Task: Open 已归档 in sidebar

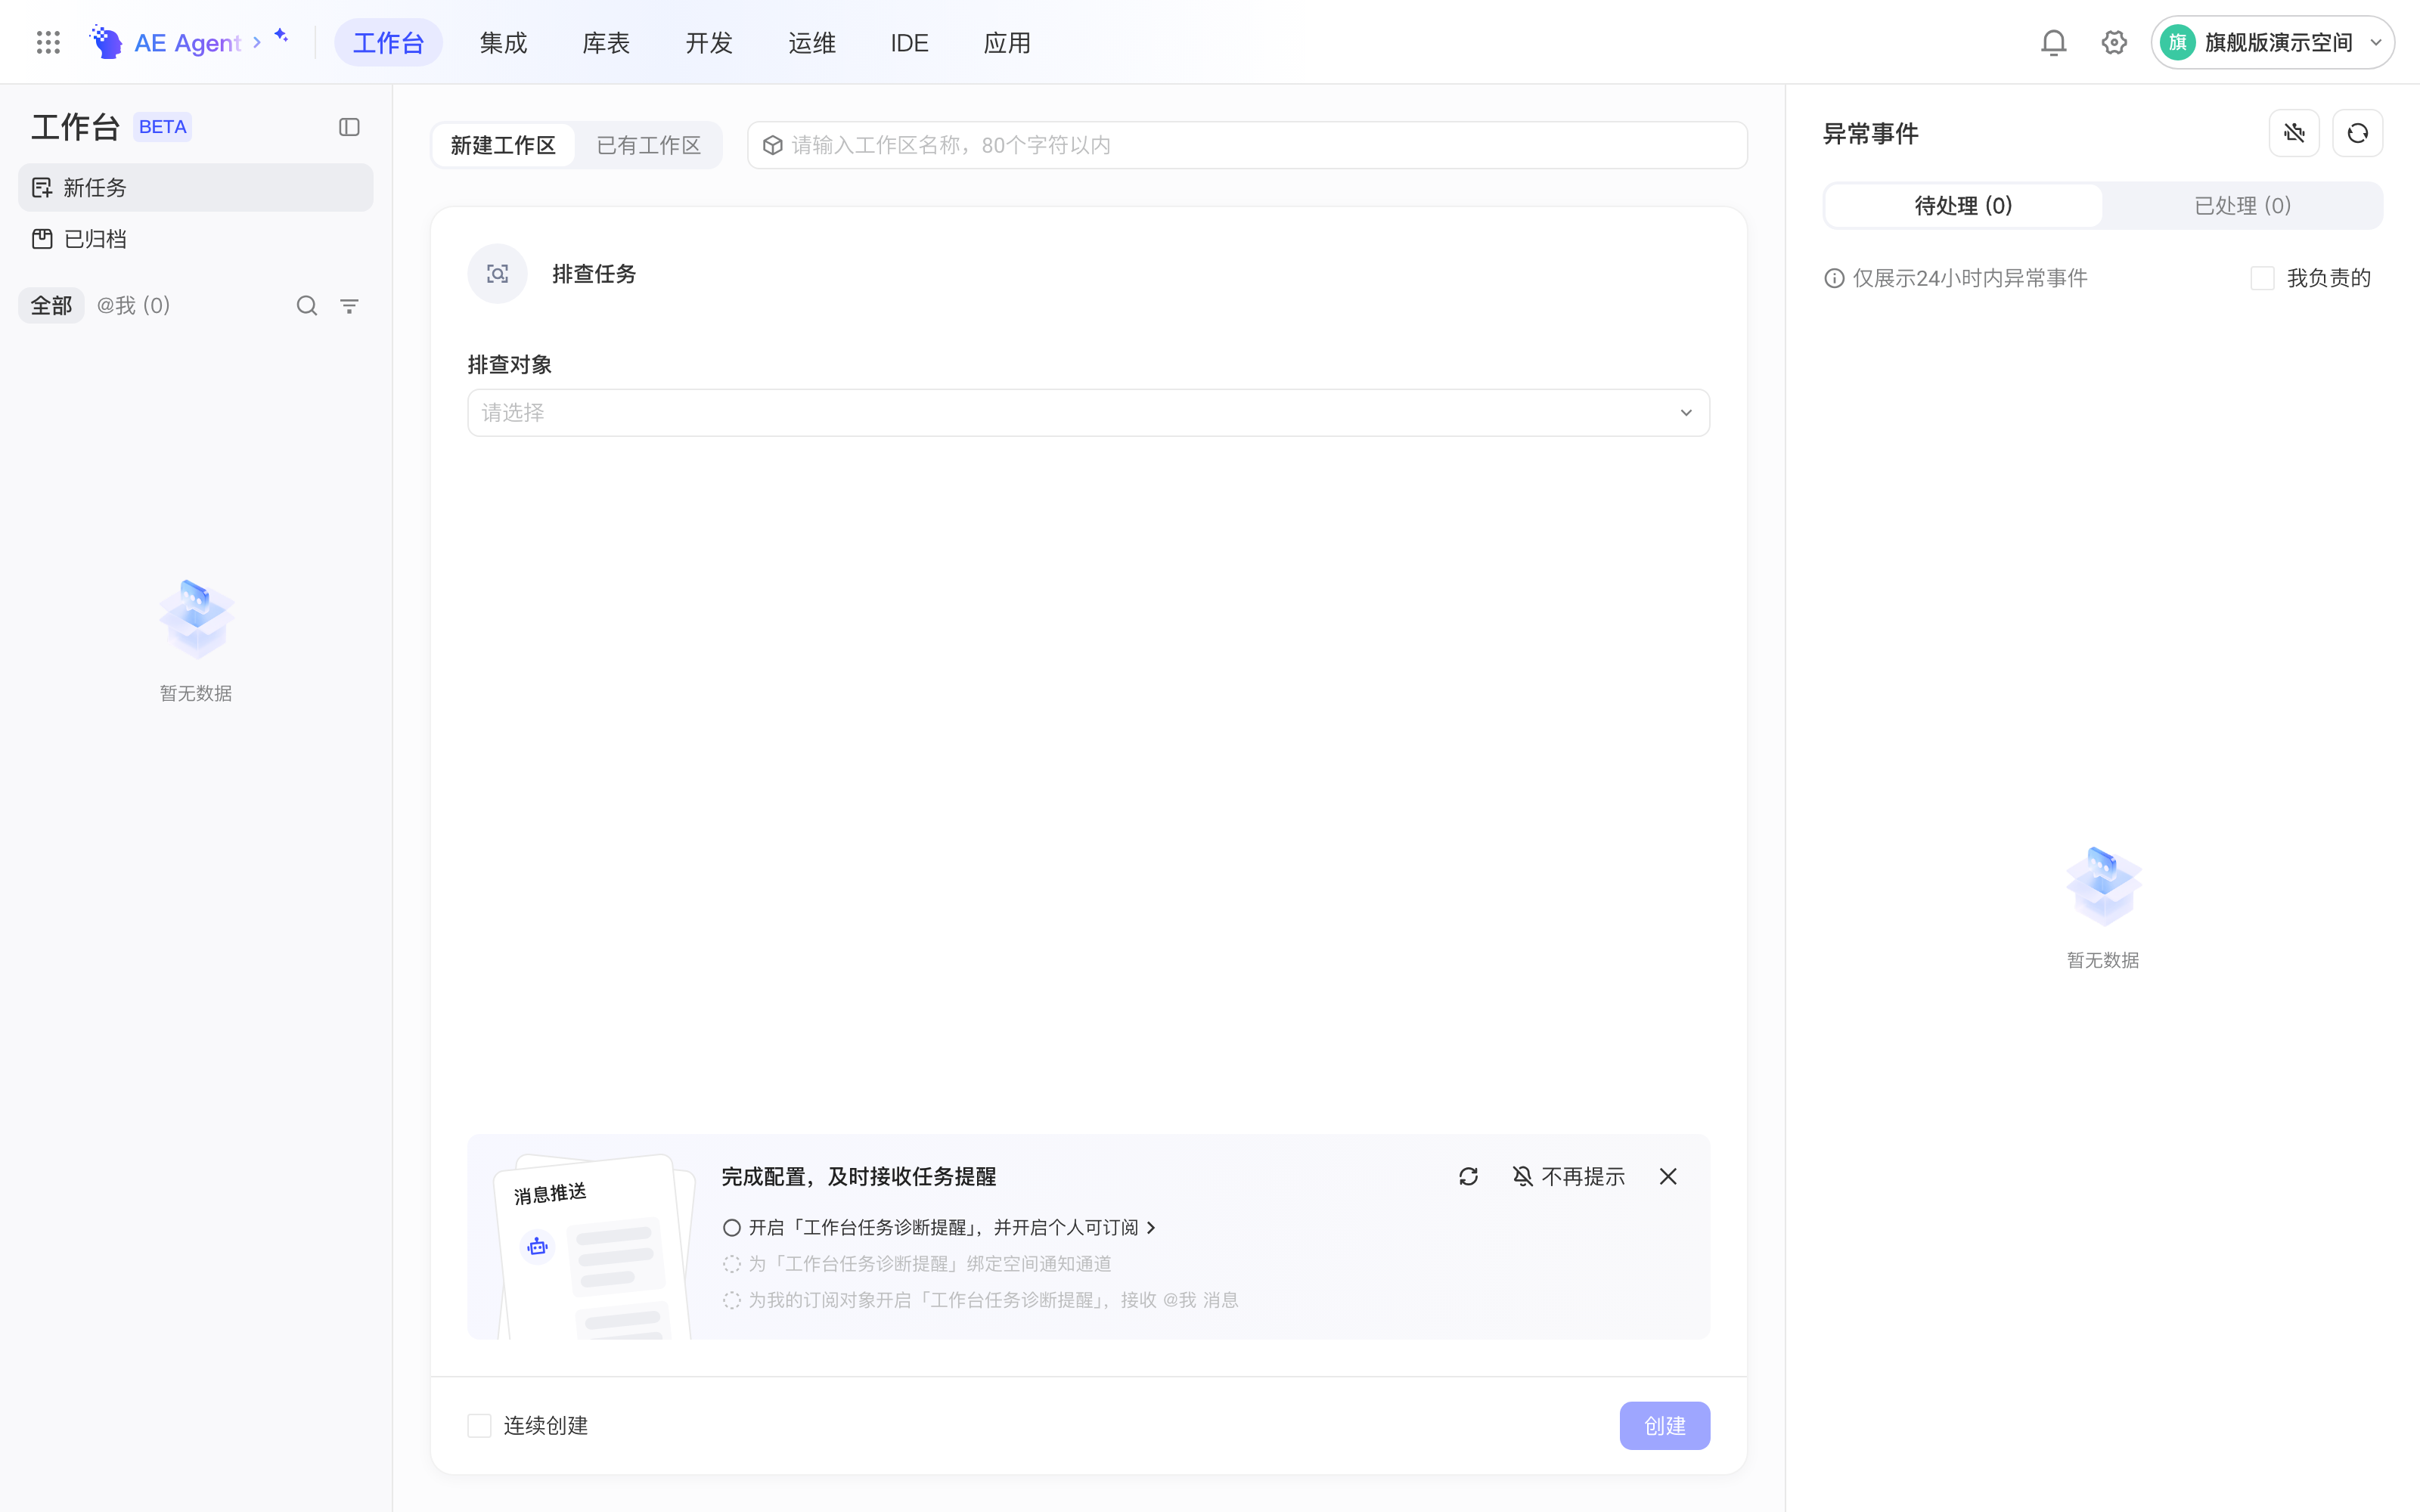Action: click(196, 239)
